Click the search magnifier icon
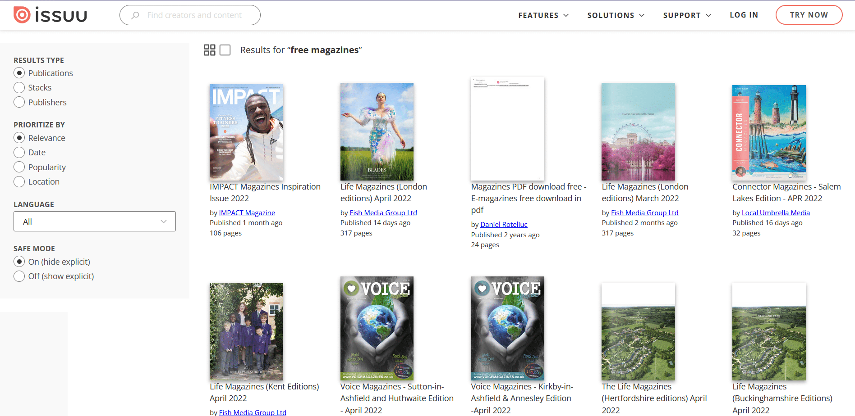This screenshot has width=855, height=416. coord(135,15)
